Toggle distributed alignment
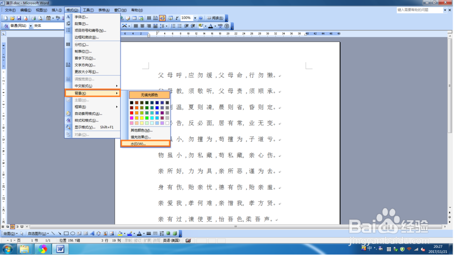This screenshot has height=256, width=454. click(155, 26)
